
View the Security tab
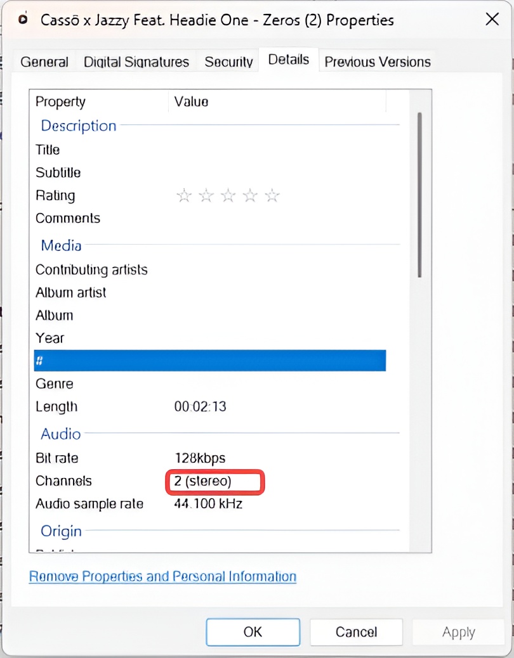coord(228,61)
